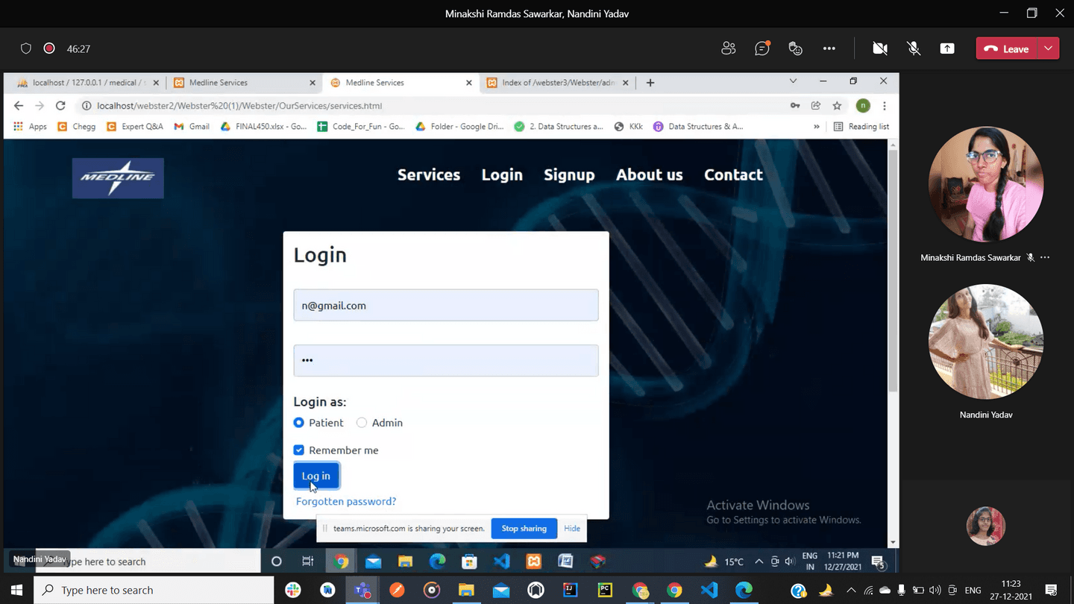Expand the Leave options dropdown arrow
Screen dimensions: 1074x604
1049,48
